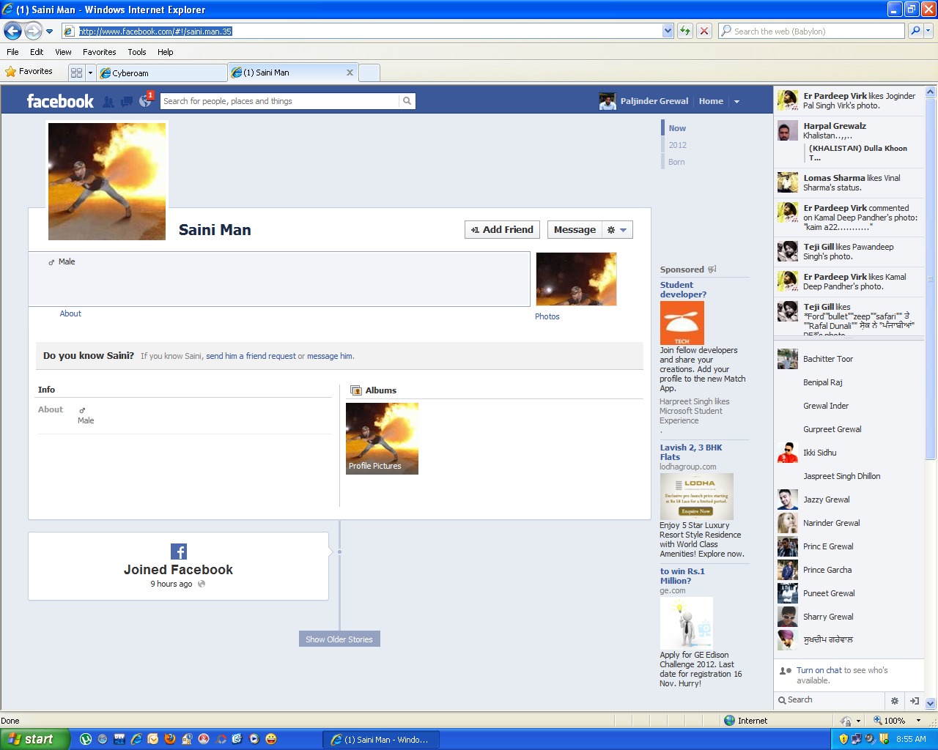Click IE search magnifier button
The width and height of the screenshot is (938, 750).
click(915, 31)
